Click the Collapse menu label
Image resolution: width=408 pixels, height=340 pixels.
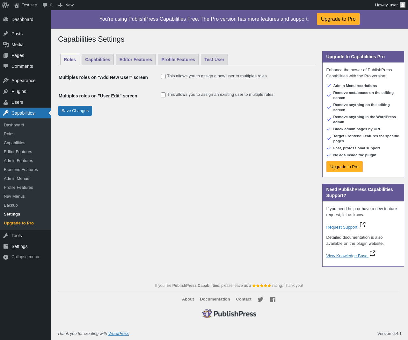pyautogui.click(x=25, y=257)
